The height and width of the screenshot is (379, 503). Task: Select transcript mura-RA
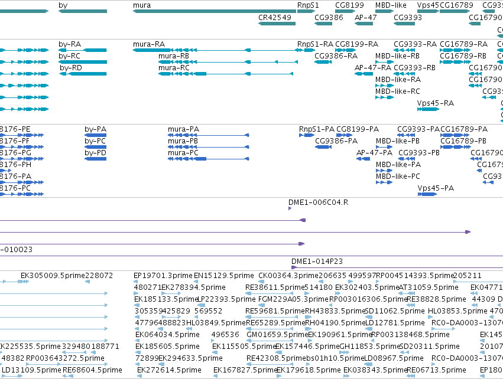click(x=215, y=50)
